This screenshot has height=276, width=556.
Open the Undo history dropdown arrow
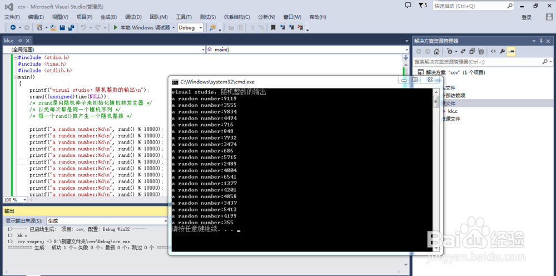click(x=91, y=27)
